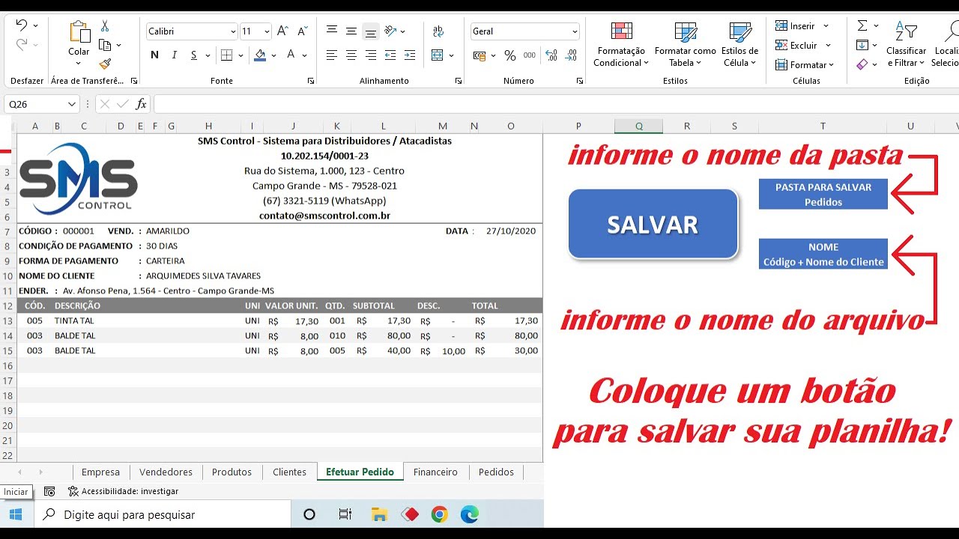This screenshot has height=539, width=959.
Task: Click the Fill down icon
Action: 862,45
